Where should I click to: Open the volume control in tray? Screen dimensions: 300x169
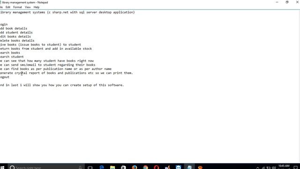click(274, 168)
